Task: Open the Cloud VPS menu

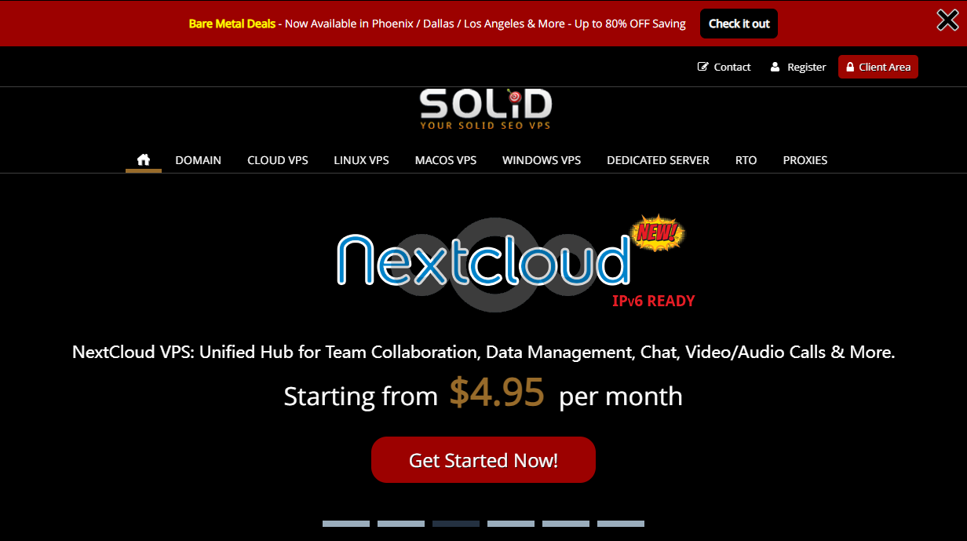Action: click(x=278, y=160)
